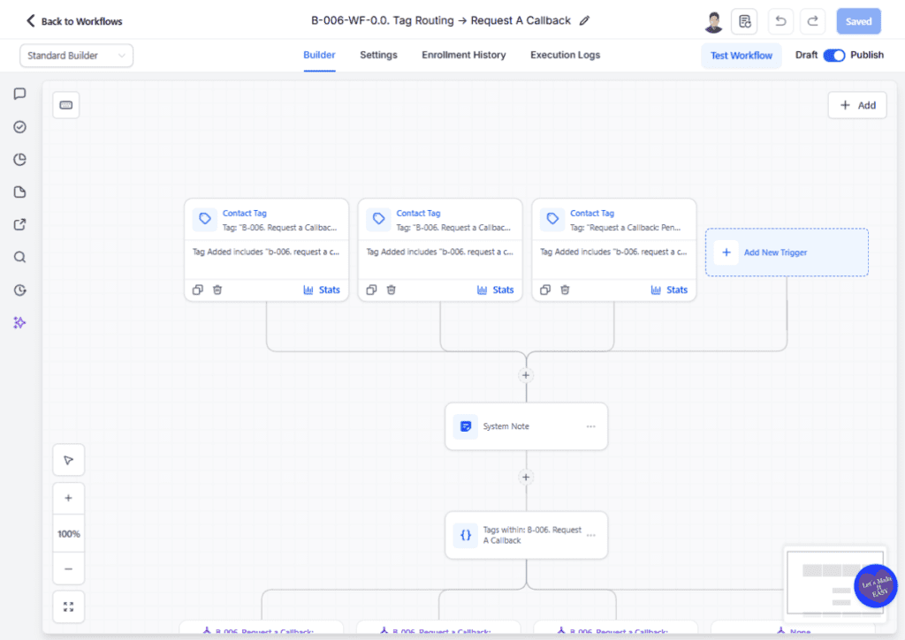Screen dimensions: 905x640
Task: Open the comments panel in the sidebar
Action: tap(19, 94)
